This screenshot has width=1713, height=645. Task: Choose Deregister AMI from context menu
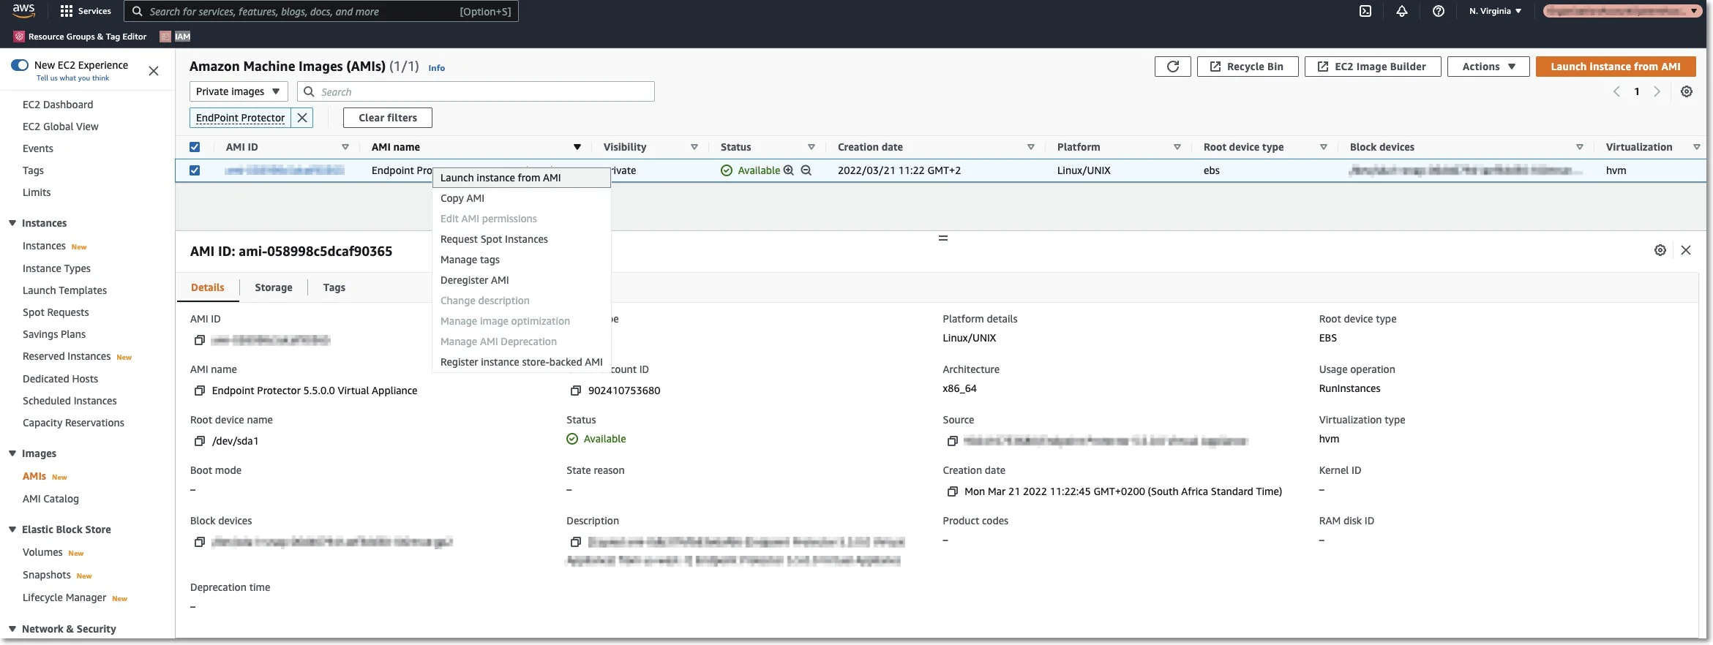[x=475, y=280]
